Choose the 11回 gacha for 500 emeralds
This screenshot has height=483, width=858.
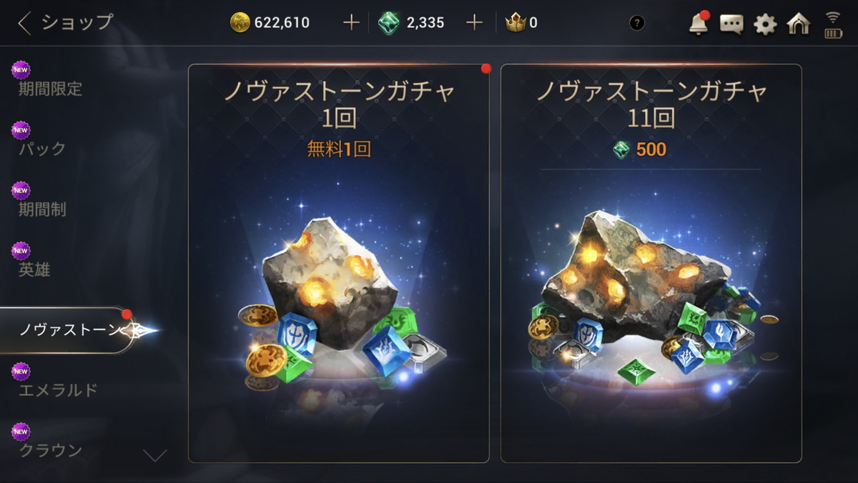tap(651, 264)
